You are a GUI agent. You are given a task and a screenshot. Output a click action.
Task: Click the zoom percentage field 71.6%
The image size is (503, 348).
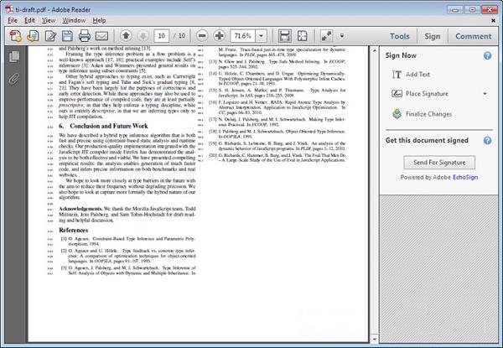[243, 36]
